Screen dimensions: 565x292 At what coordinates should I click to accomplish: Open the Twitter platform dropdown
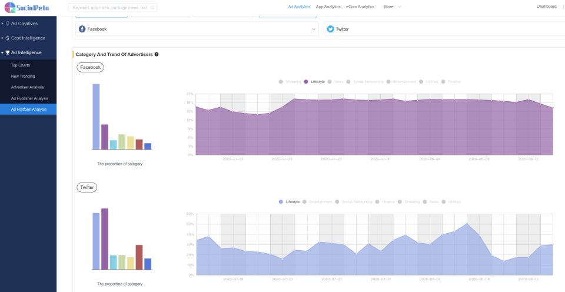[444, 29]
